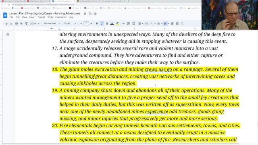258x145 pixels.
Task: Open the 200% zoom dropdown
Action: point(35,24)
